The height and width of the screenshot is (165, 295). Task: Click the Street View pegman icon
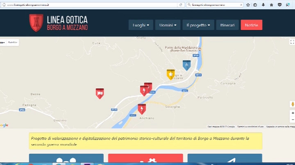point(292,104)
